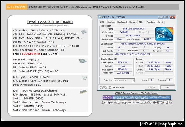Click the Threads value field
Viewport: 185px width, 127px height.
coord(169,80)
